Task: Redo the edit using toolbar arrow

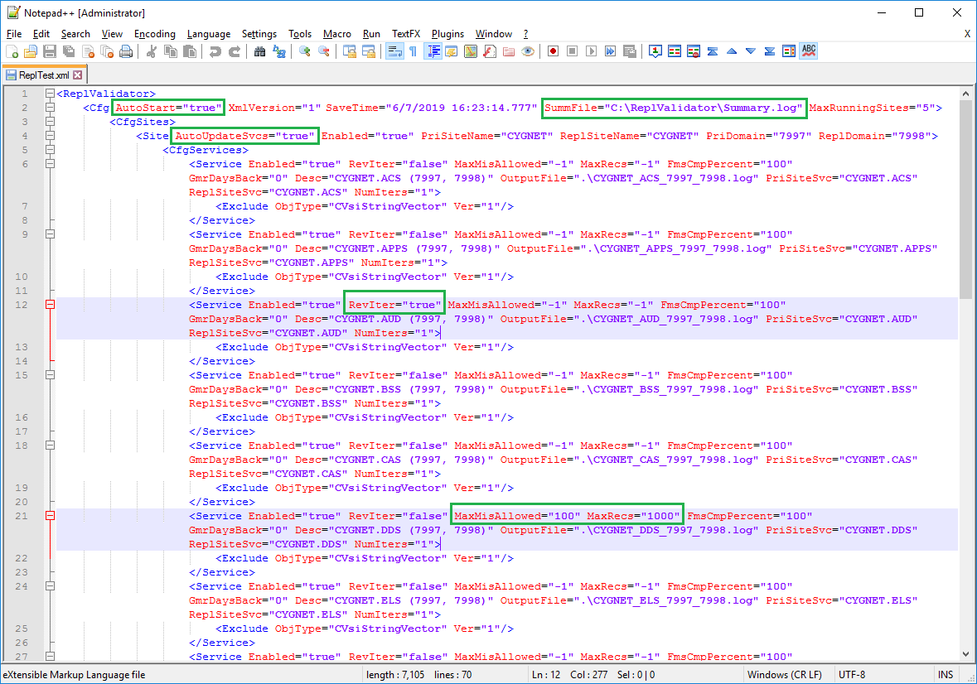Action: [235, 51]
